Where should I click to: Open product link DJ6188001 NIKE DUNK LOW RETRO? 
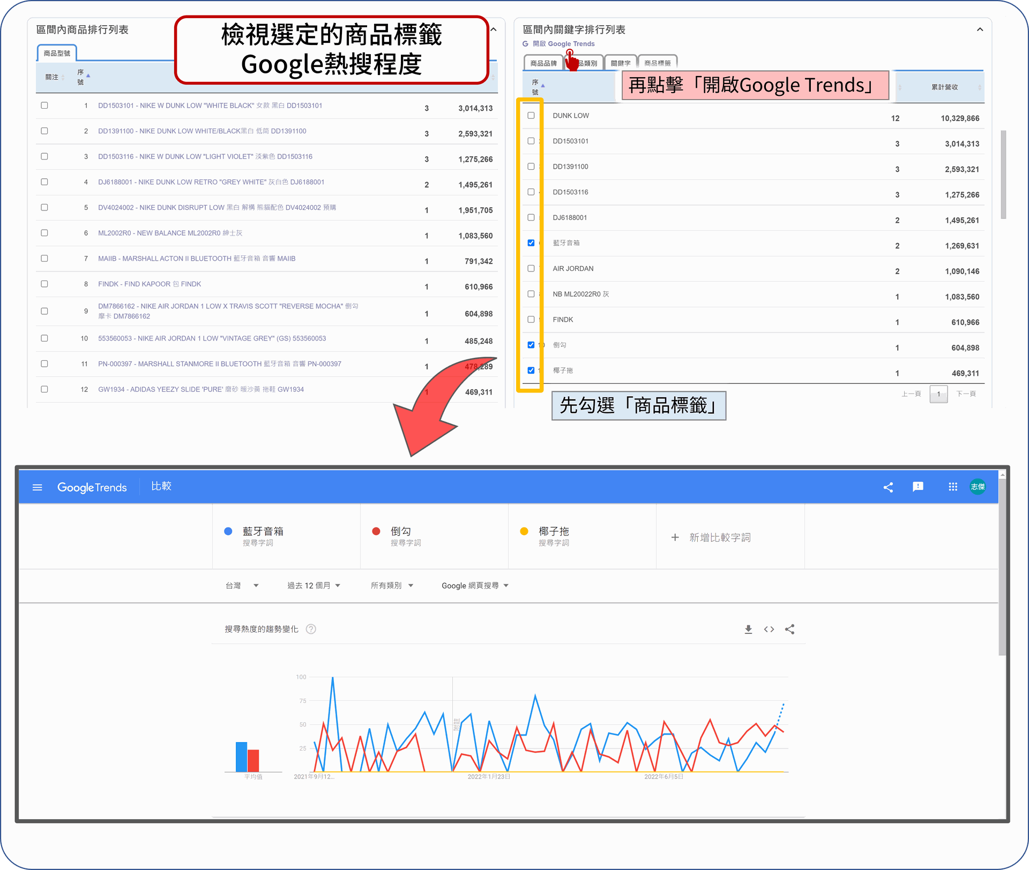[x=211, y=182]
